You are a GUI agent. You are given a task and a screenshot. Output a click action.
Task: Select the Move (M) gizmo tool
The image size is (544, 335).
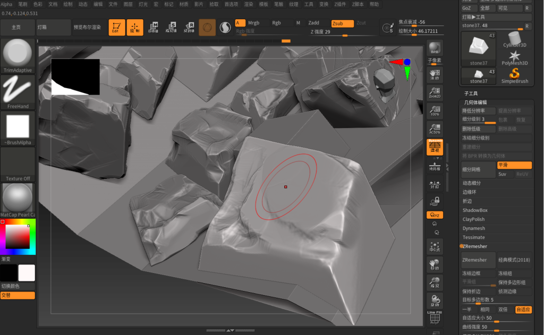click(153, 28)
